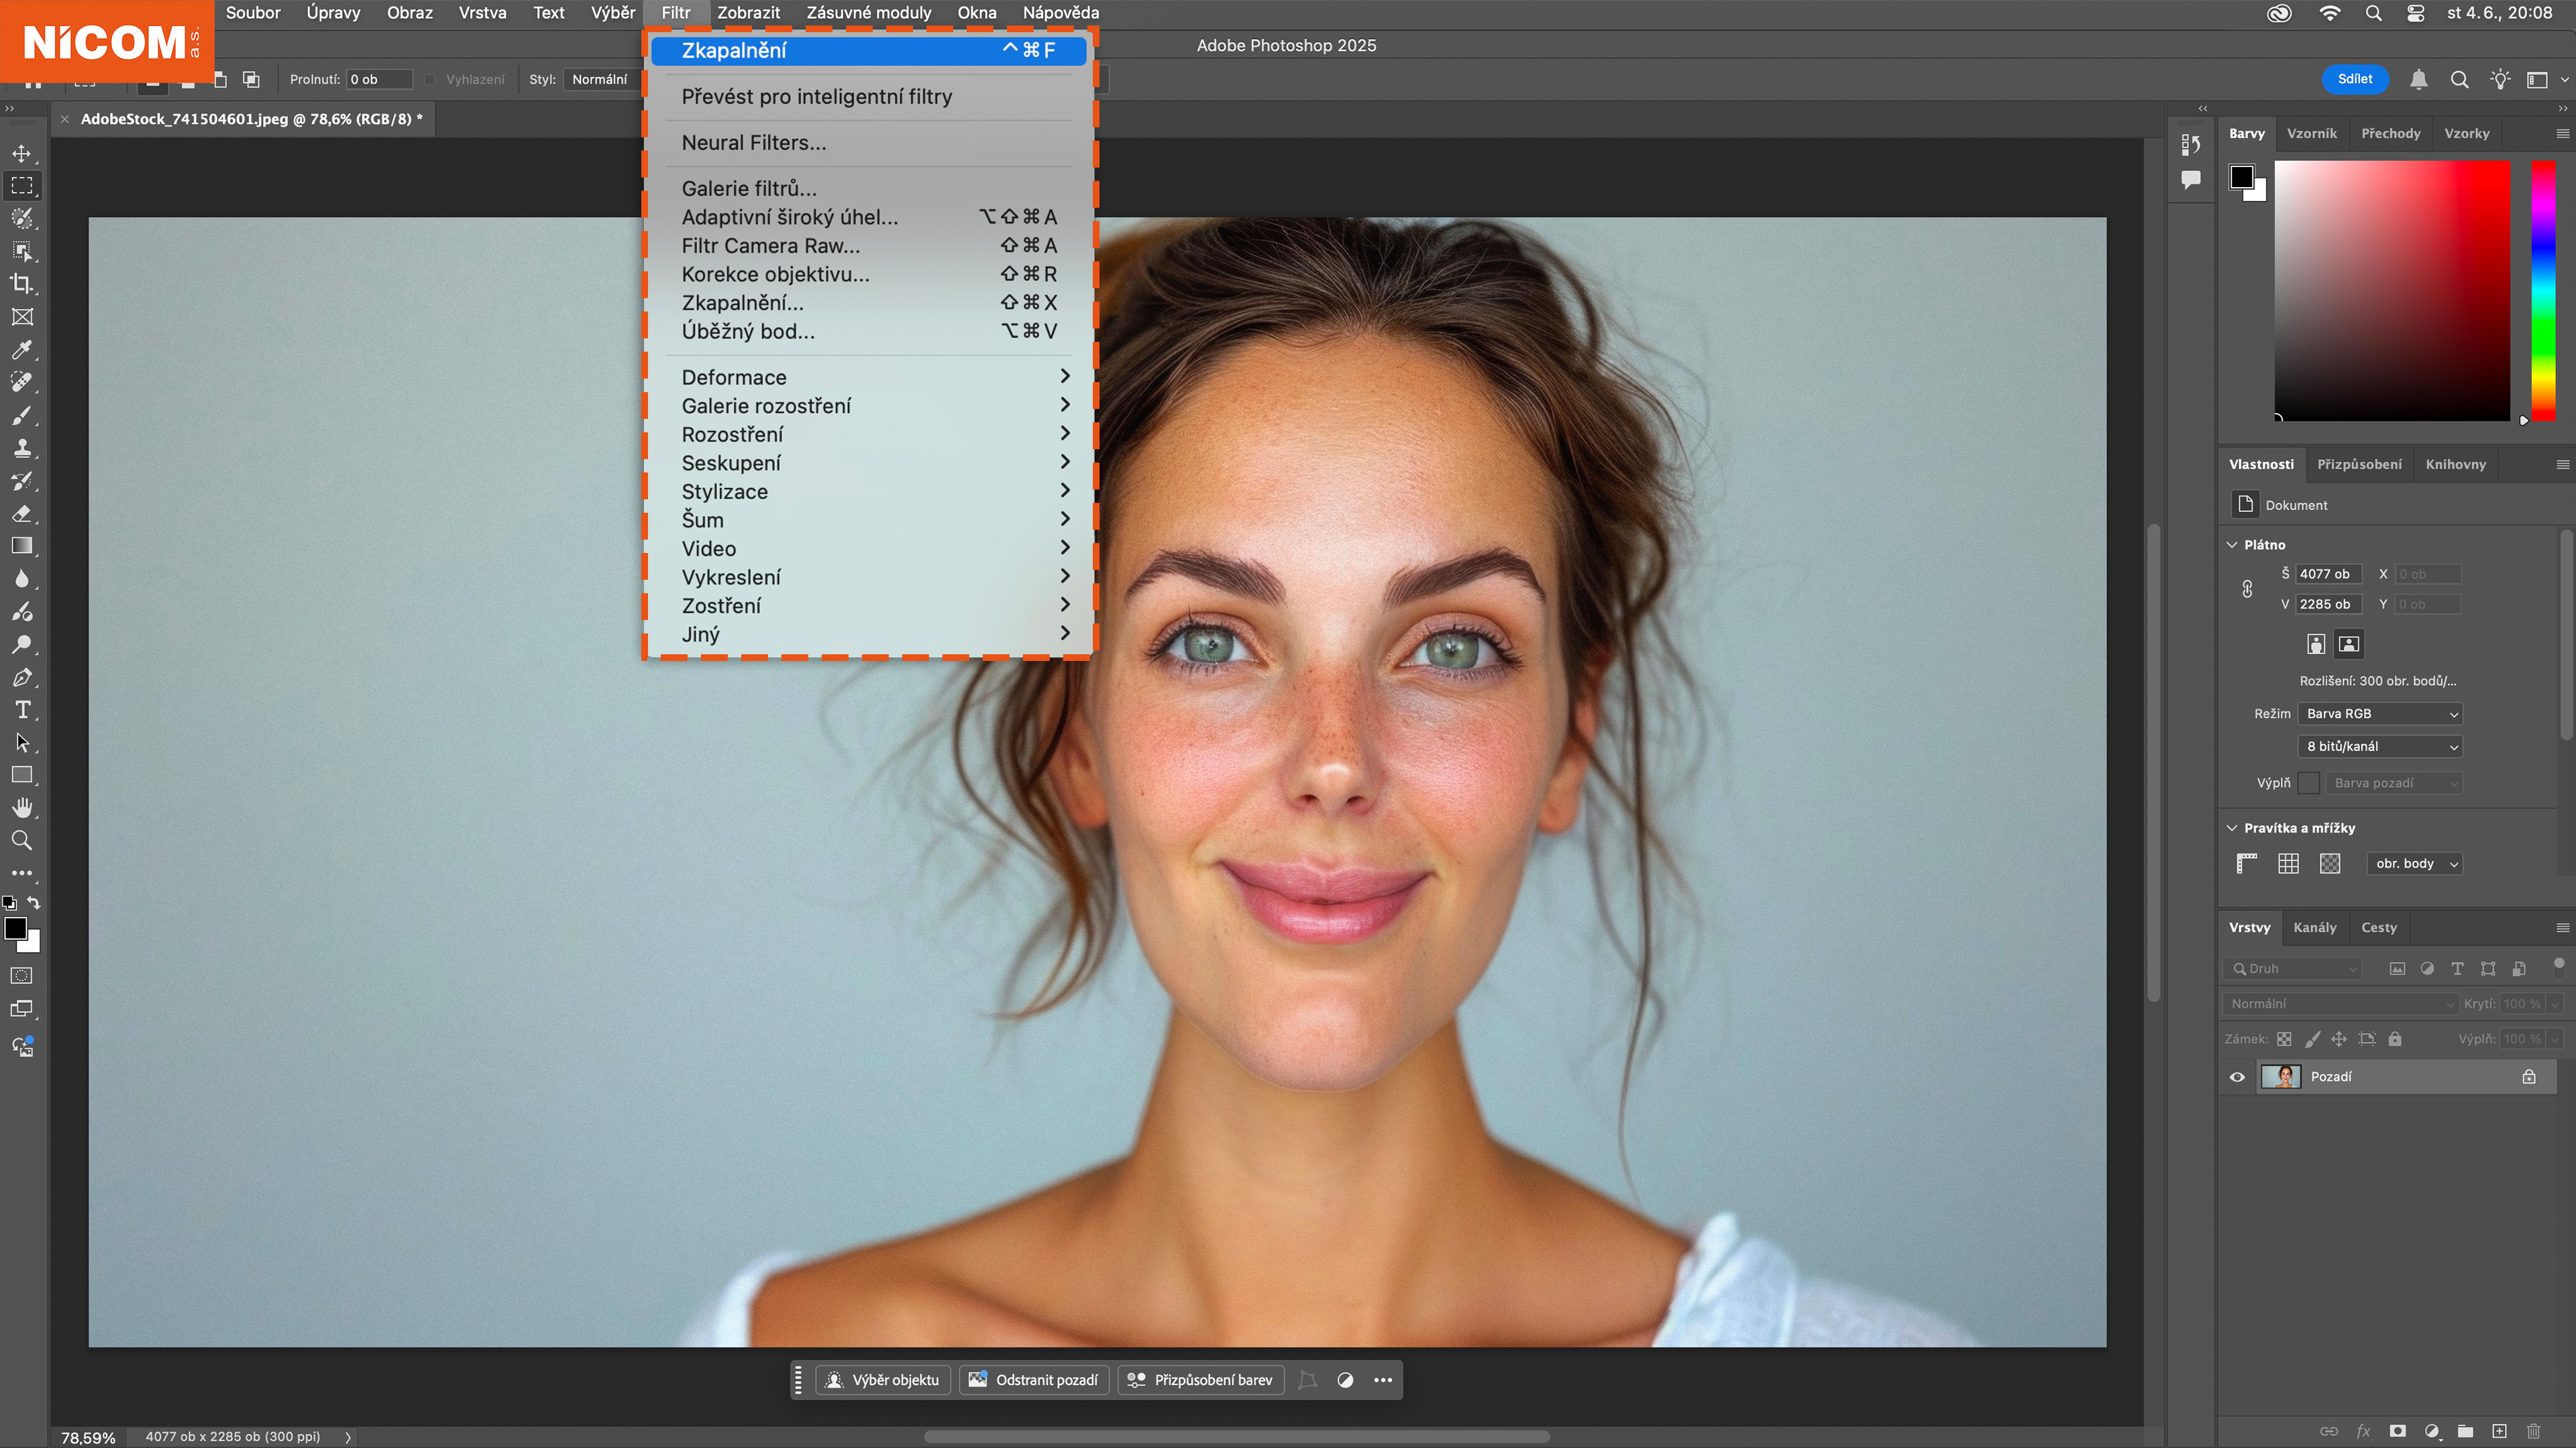Select the Type tool
This screenshot has height=1448, width=2576.
(22, 709)
